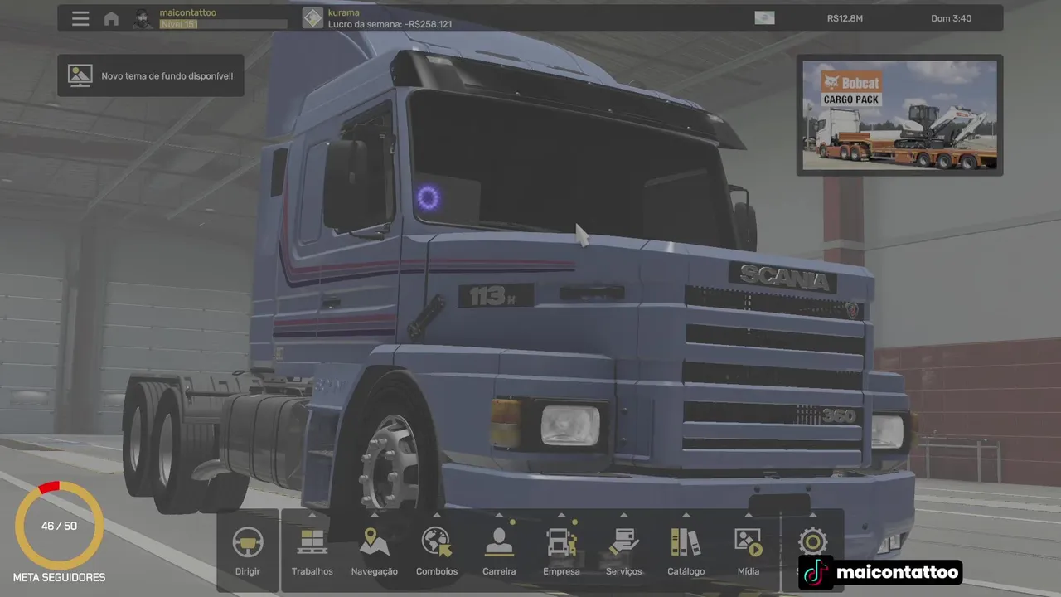Click the kurama company logo icon
Screen dimensions: 1061x597
click(312, 18)
